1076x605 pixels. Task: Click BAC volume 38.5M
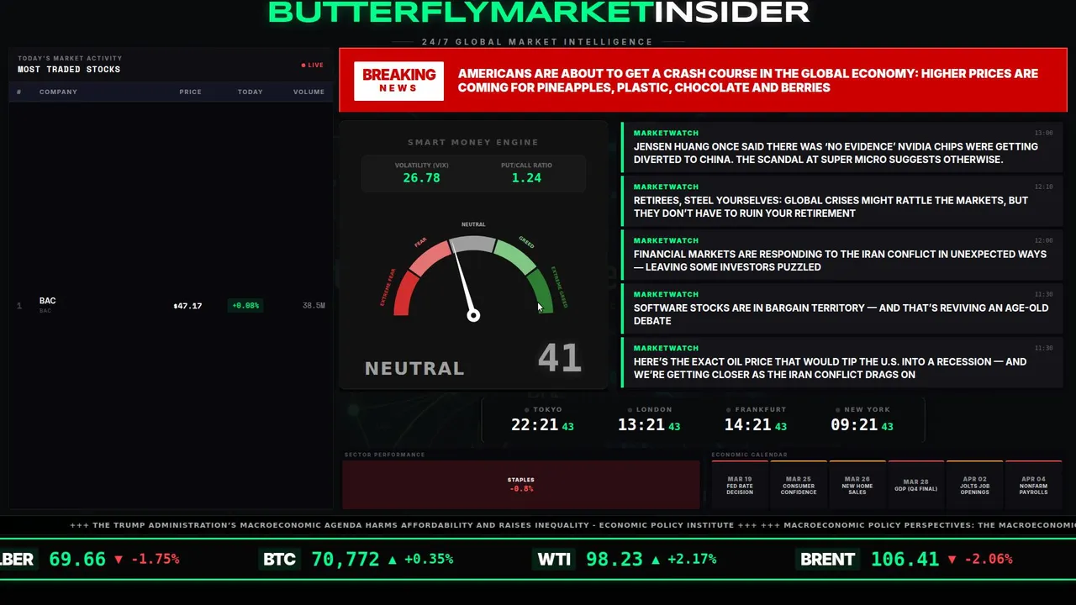coord(314,306)
